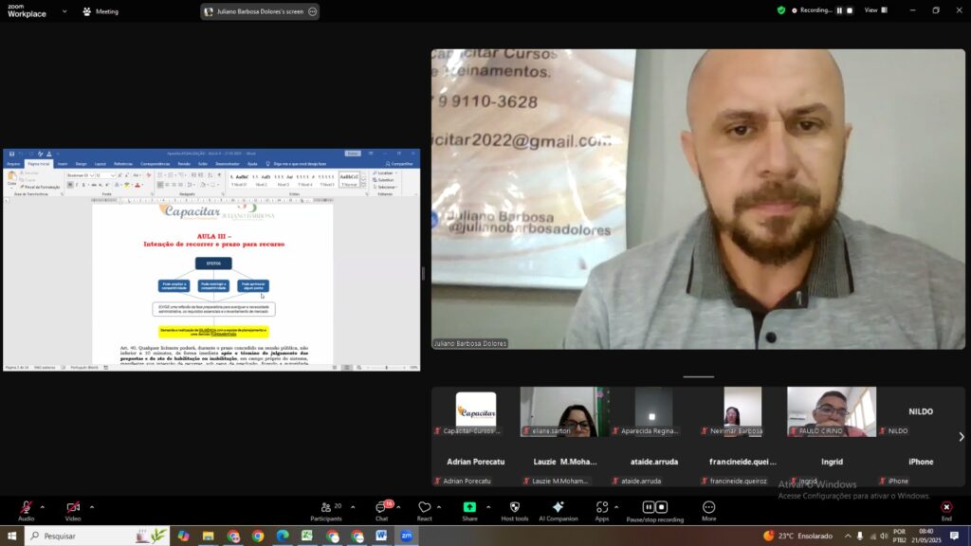Expand the Apps options arrow
The height and width of the screenshot is (546, 971).
(x=616, y=507)
